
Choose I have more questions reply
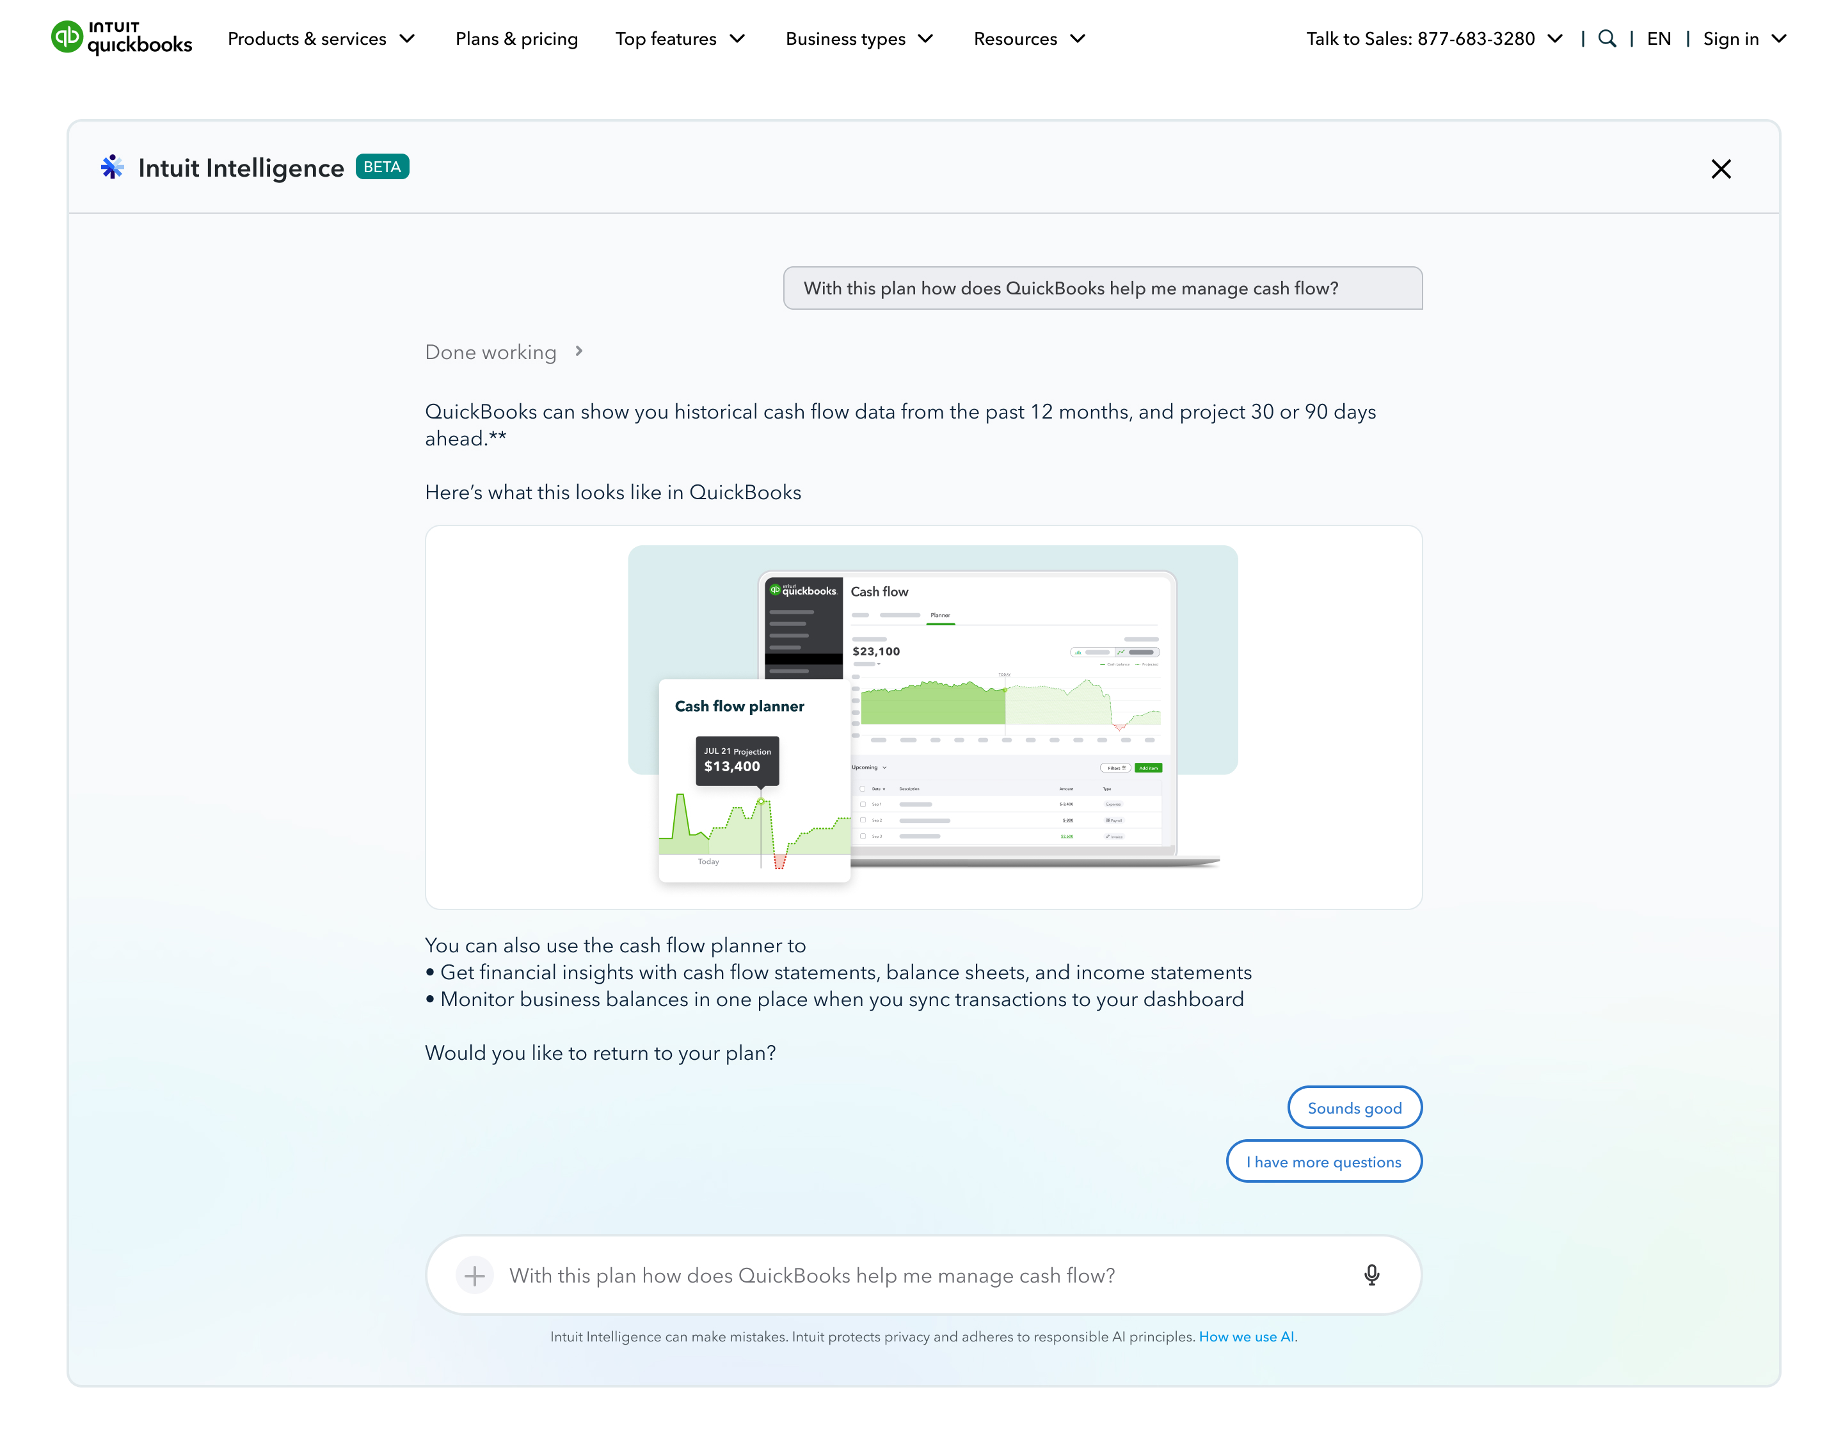point(1324,1162)
